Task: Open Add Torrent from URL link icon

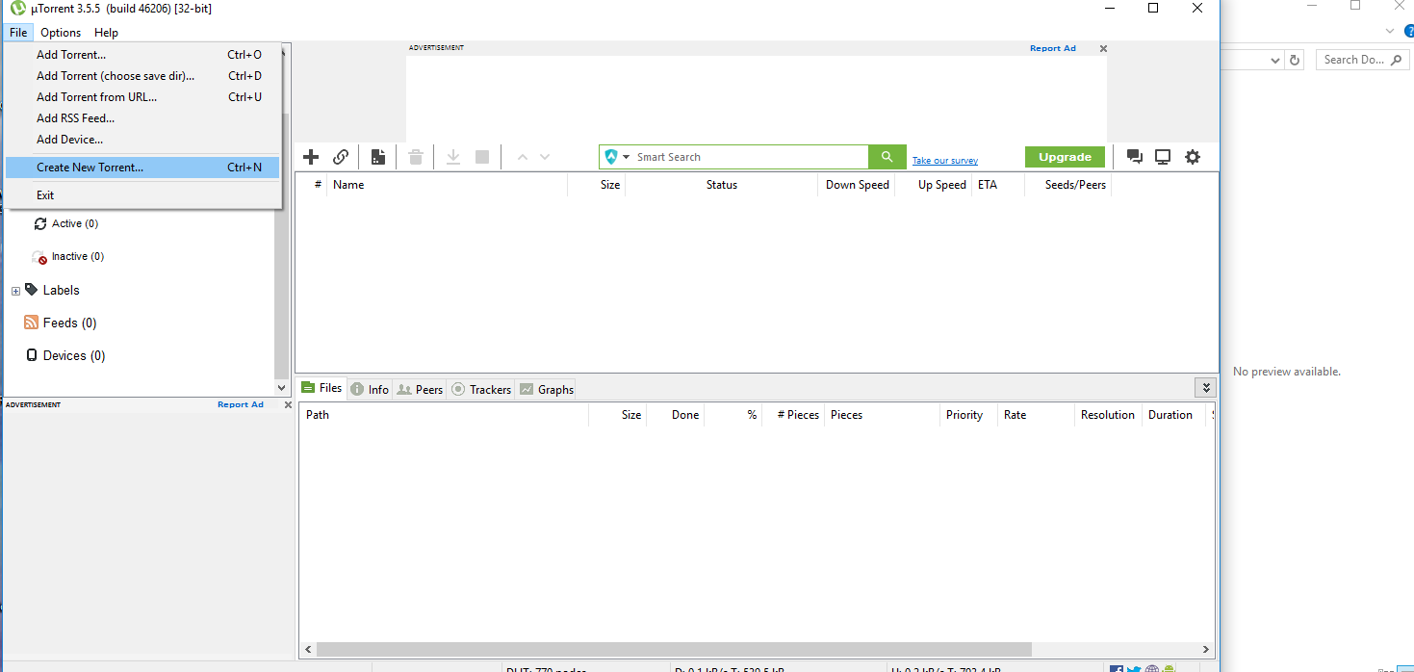Action: pos(341,156)
